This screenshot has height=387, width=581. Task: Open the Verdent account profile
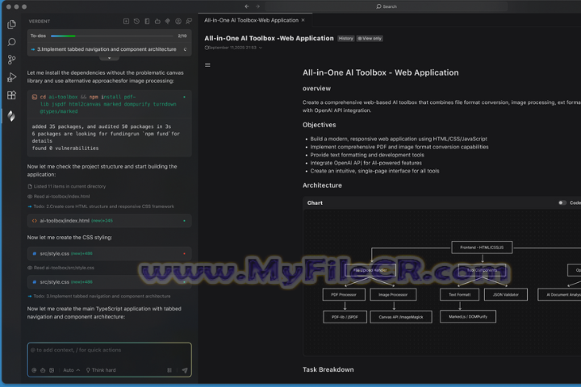point(178,22)
